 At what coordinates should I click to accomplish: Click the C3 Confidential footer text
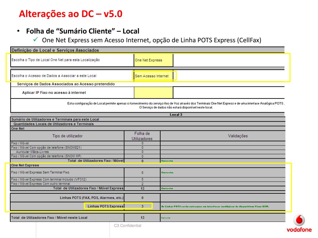[x=128, y=226]
